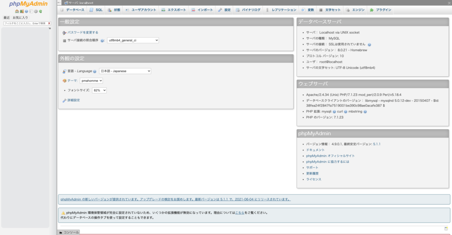Open the プラグイン tab
Image resolution: width=452 pixels, height=235 pixels.
(x=380, y=10)
